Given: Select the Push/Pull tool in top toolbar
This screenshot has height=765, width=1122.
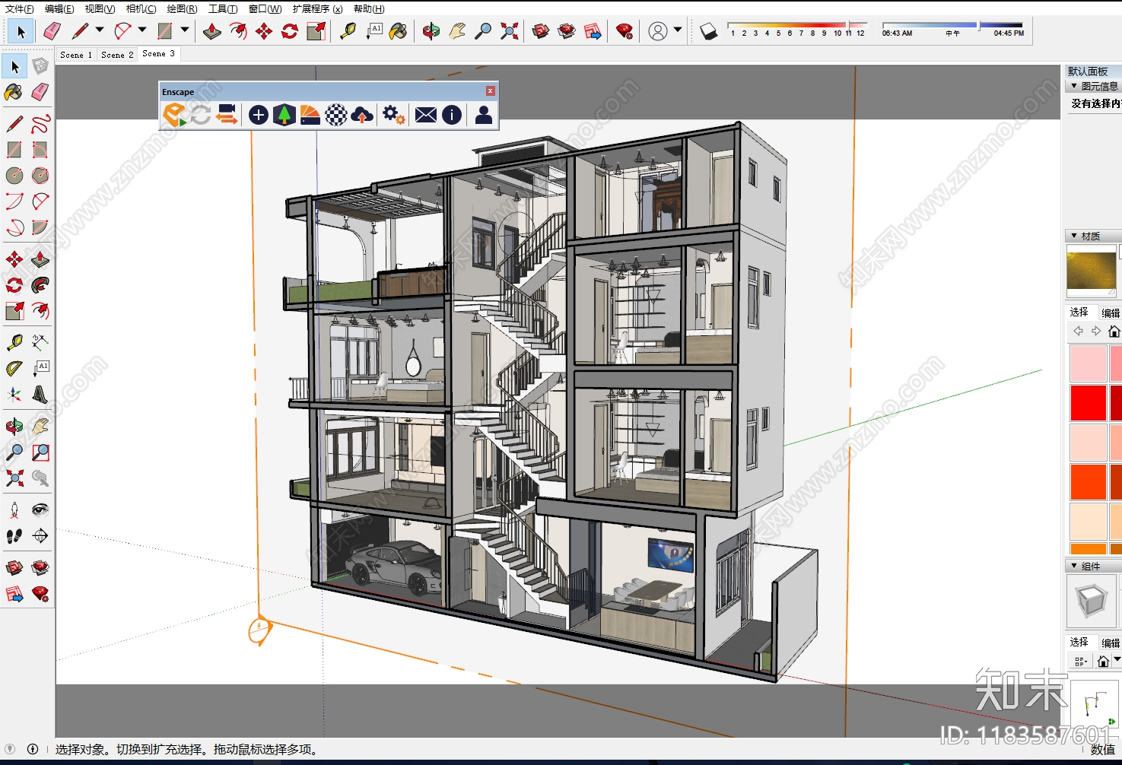Looking at the screenshot, I should tap(212, 31).
